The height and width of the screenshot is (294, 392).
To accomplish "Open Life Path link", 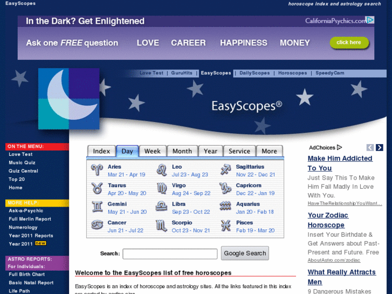I will click(19, 291).
